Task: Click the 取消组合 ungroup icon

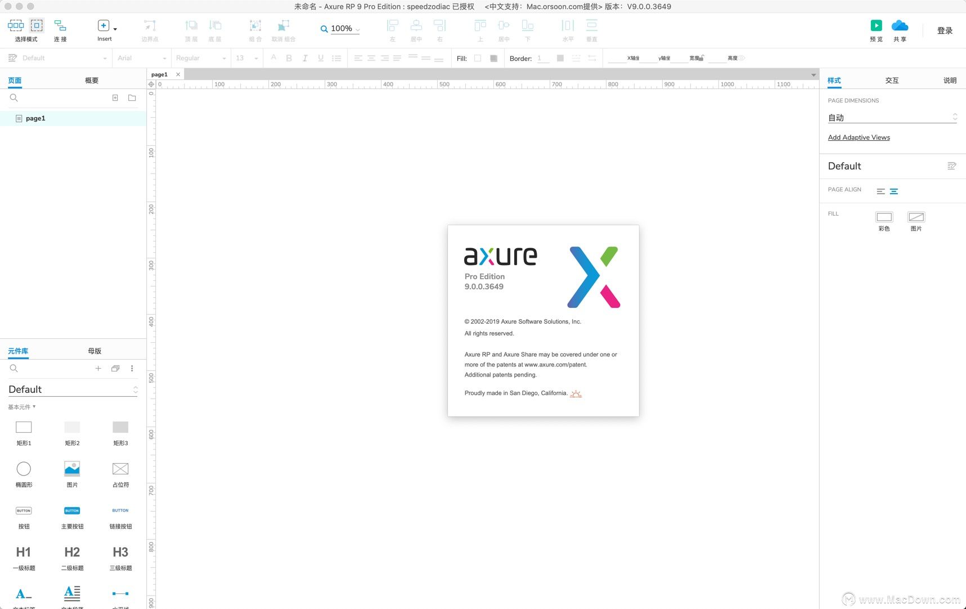Action: (x=284, y=25)
